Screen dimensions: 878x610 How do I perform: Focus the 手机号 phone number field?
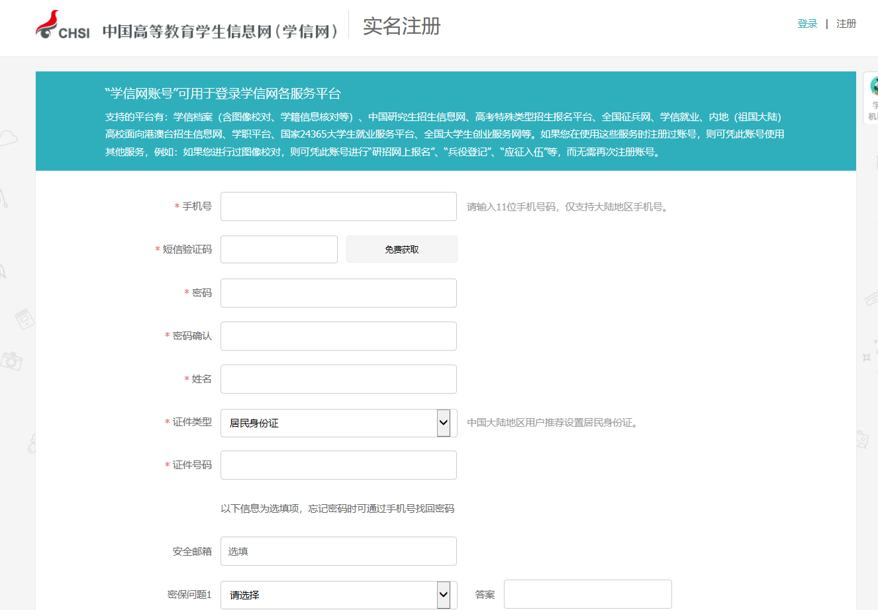338,206
